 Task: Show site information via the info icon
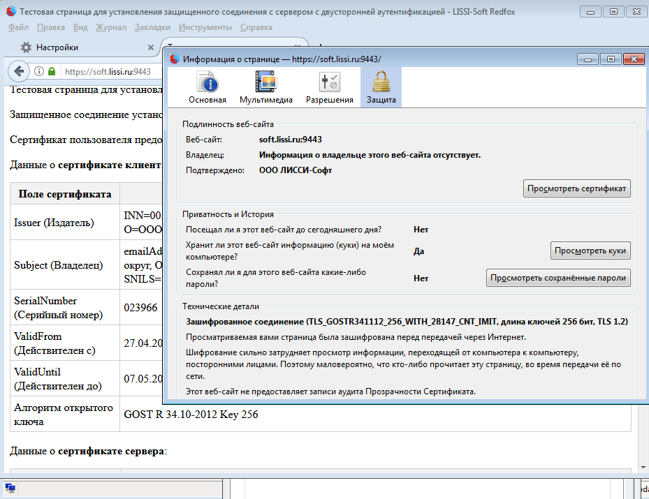[x=39, y=71]
